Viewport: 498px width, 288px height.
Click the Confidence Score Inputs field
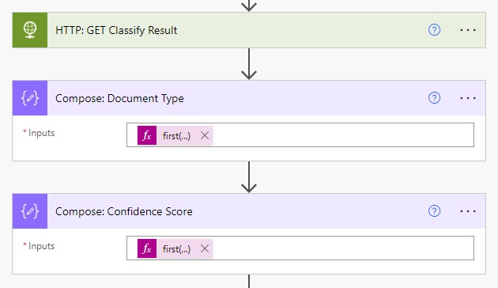click(300, 248)
